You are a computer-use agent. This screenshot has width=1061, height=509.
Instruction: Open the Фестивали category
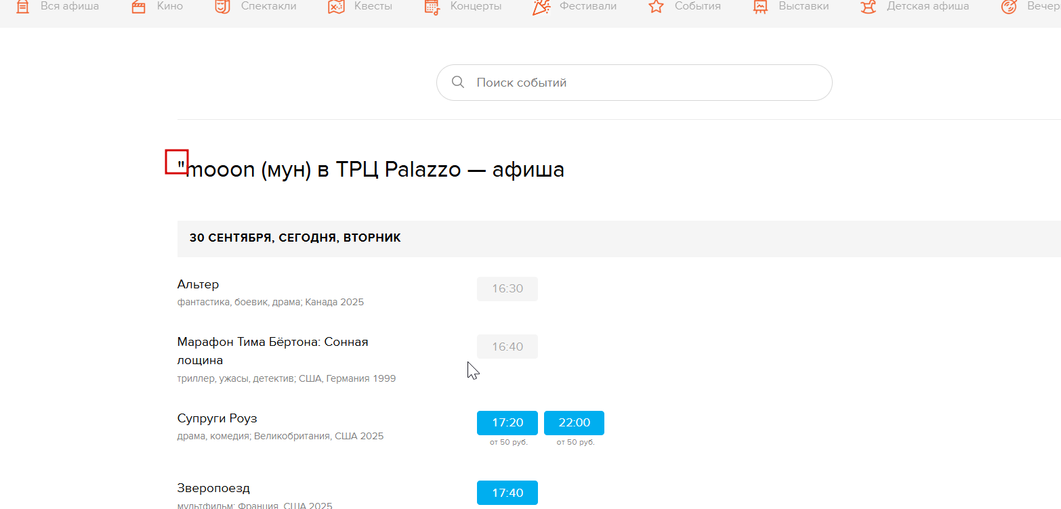(588, 6)
